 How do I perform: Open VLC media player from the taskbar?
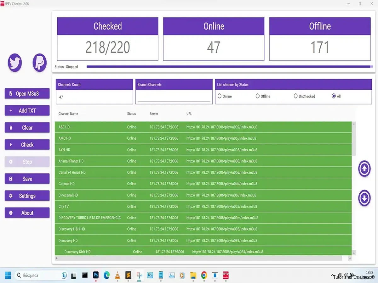click(117, 275)
